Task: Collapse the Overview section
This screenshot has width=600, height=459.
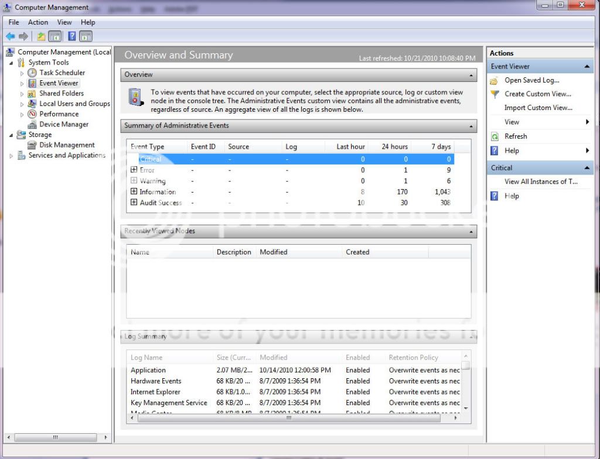Action: click(472, 75)
